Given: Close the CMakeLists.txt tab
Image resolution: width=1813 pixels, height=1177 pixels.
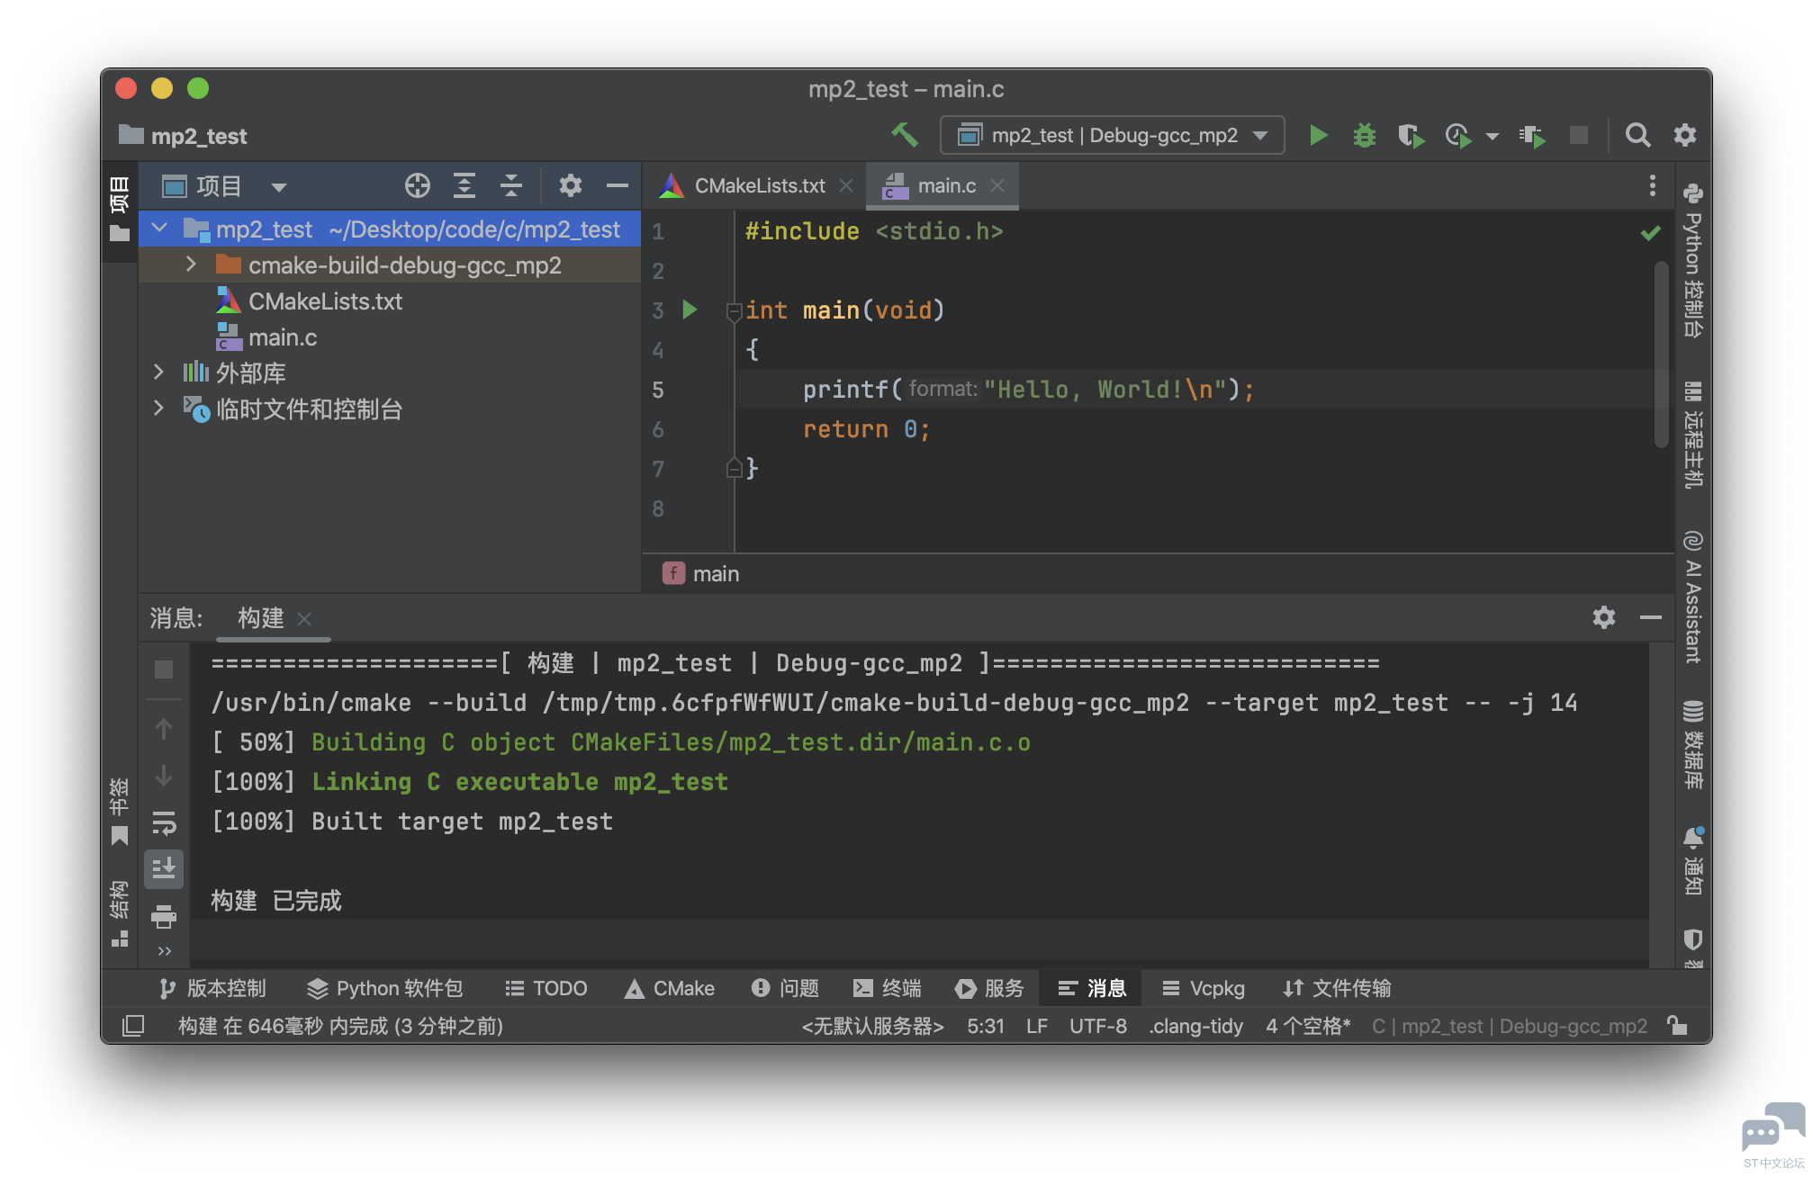Looking at the screenshot, I should [846, 185].
